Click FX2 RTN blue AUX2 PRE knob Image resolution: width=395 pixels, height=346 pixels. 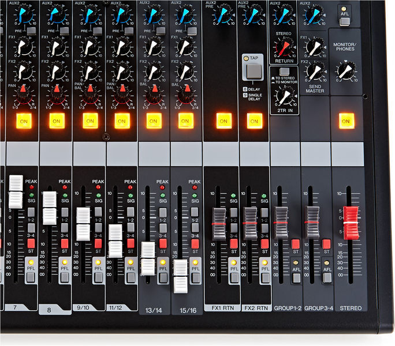click(x=254, y=14)
